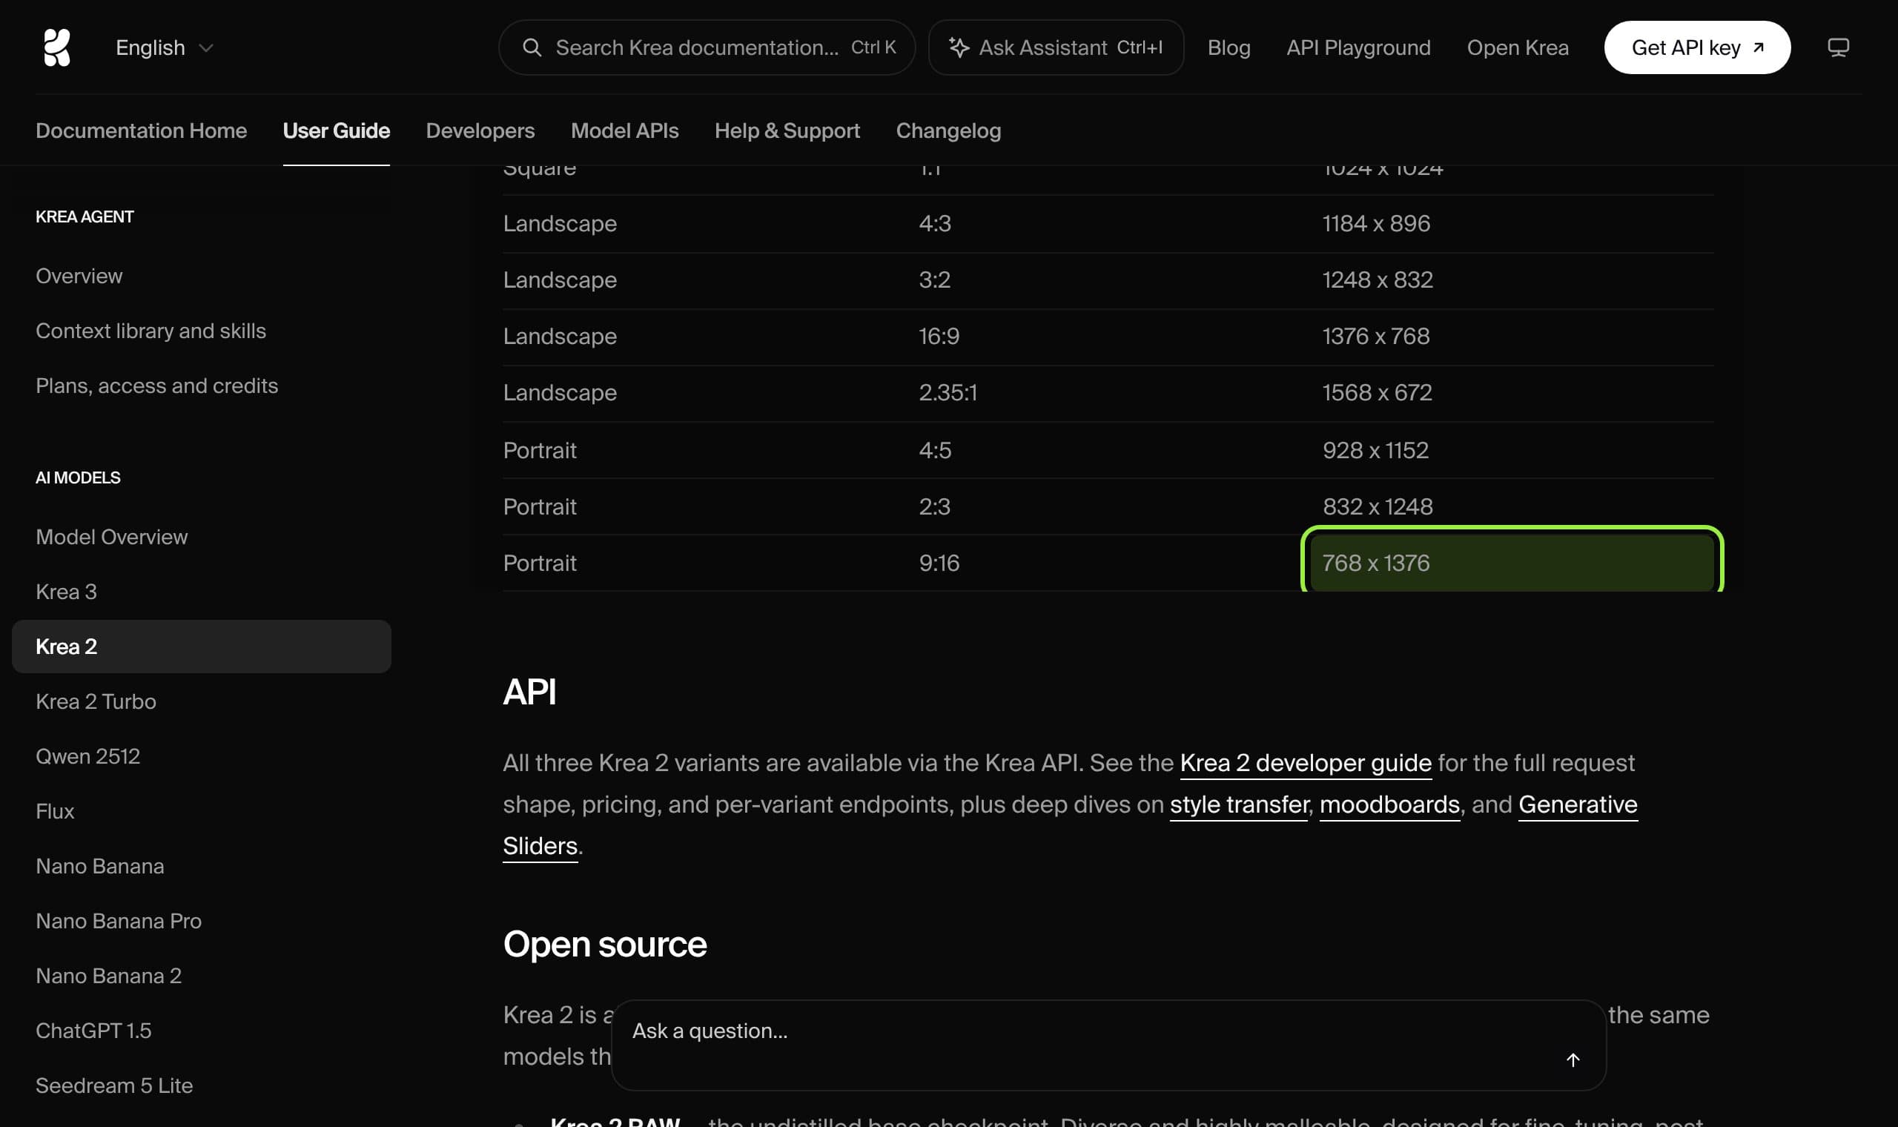Select the User Guide tab

337,130
